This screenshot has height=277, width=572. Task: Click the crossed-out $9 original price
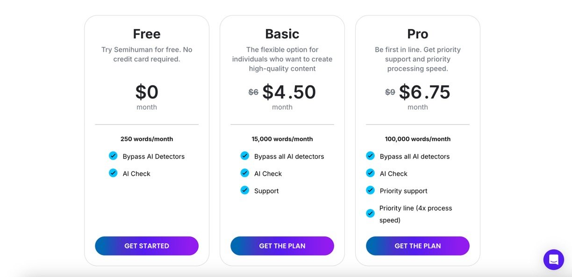(x=390, y=92)
